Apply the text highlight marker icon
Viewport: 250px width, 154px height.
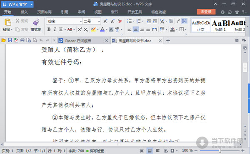coord(93,29)
